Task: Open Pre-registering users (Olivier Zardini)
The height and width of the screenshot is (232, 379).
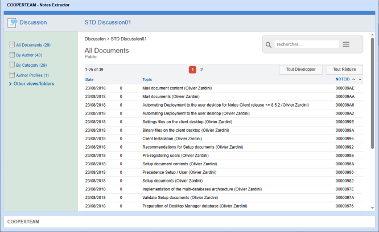Action: [x=175, y=156]
